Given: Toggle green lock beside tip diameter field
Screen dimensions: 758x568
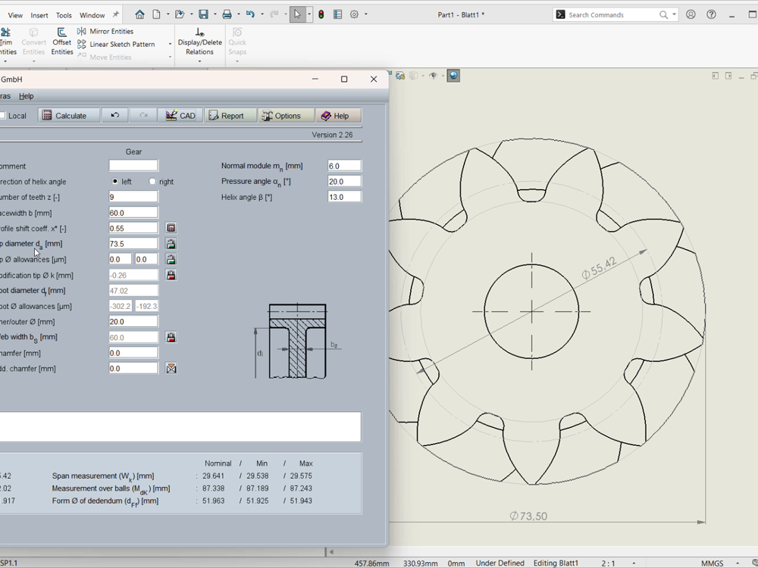Looking at the screenshot, I should (x=171, y=244).
